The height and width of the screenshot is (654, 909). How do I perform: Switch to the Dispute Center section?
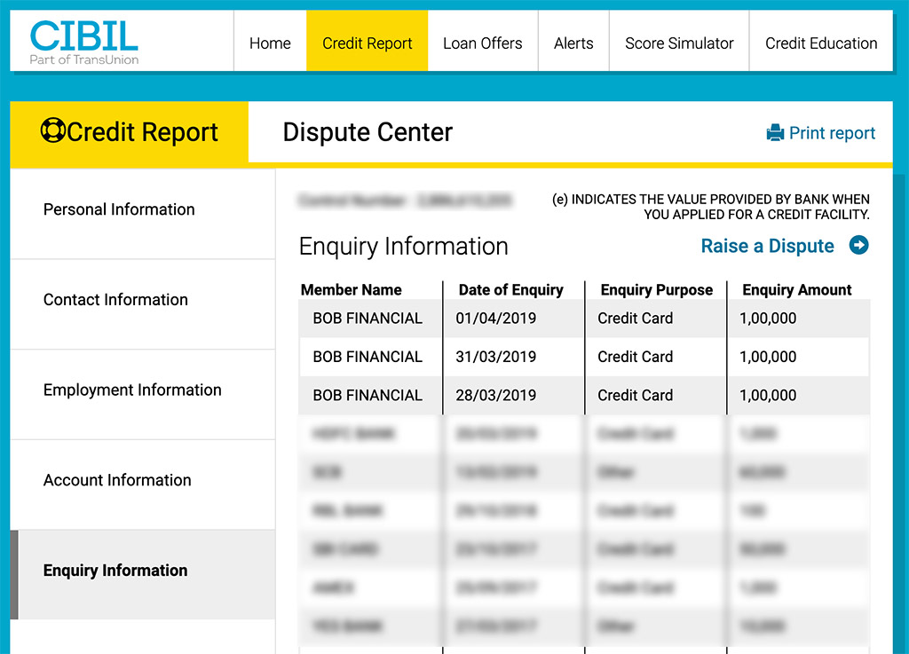(x=368, y=132)
